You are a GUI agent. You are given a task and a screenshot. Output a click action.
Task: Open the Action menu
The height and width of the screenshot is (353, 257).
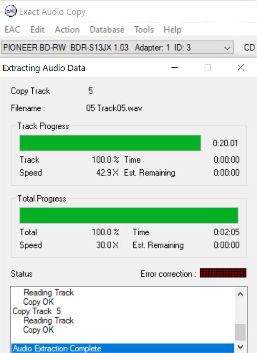tap(67, 30)
